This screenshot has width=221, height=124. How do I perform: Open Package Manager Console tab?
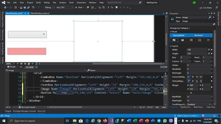coord(25,111)
